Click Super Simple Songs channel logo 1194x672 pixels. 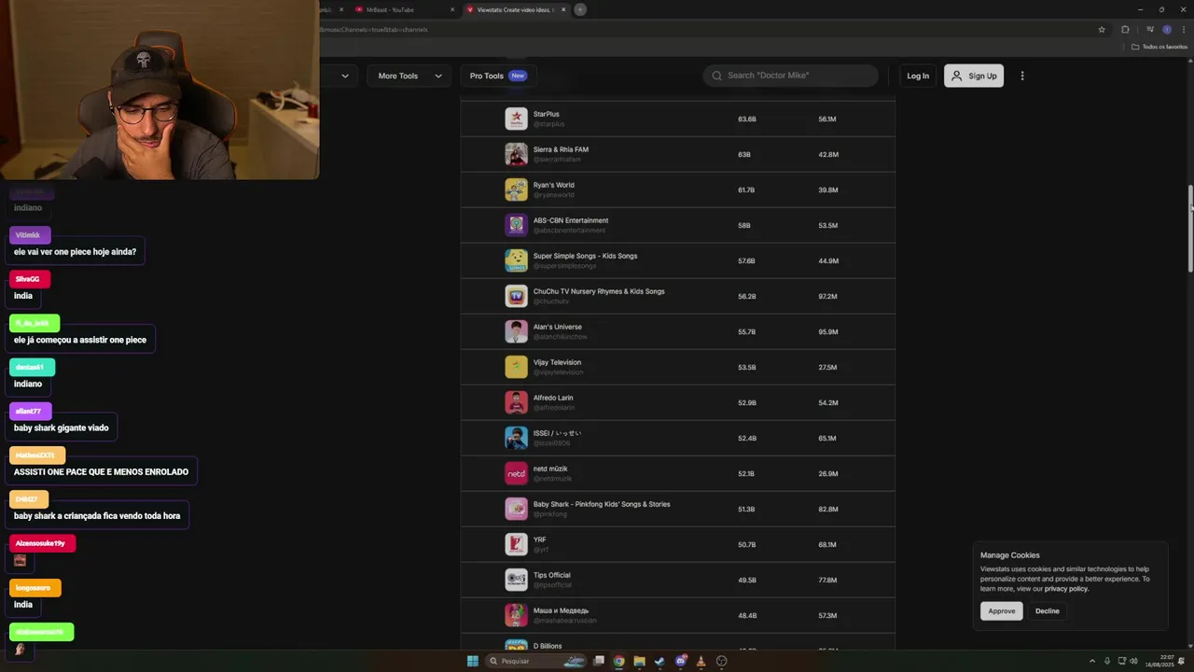516,260
